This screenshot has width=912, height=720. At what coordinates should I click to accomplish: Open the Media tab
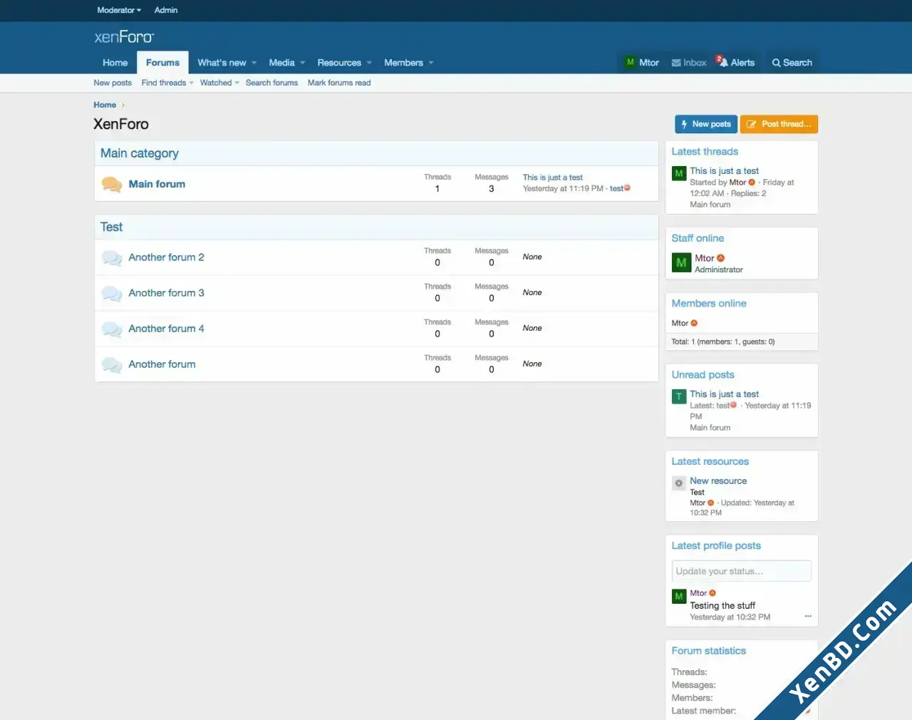pyautogui.click(x=281, y=63)
